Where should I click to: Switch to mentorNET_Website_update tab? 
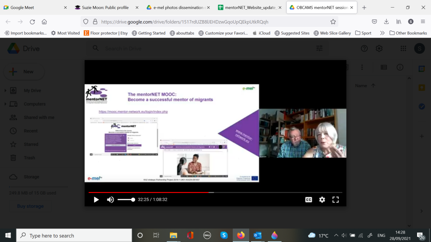(x=250, y=8)
